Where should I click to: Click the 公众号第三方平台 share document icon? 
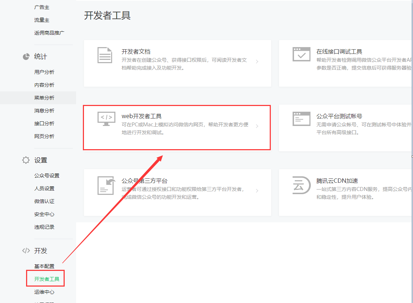[106, 186]
